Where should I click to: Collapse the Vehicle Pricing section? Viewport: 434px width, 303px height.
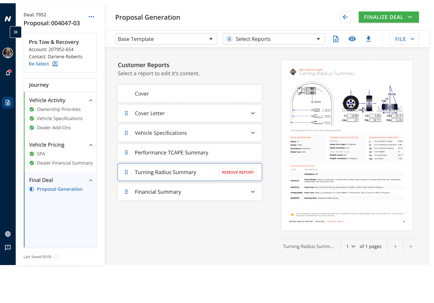[x=91, y=145]
